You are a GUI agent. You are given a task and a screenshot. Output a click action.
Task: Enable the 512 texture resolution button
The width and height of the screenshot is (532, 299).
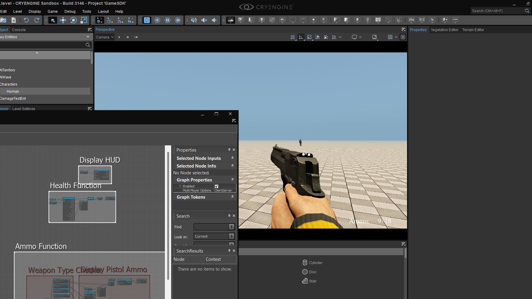(x=422, y=20)
